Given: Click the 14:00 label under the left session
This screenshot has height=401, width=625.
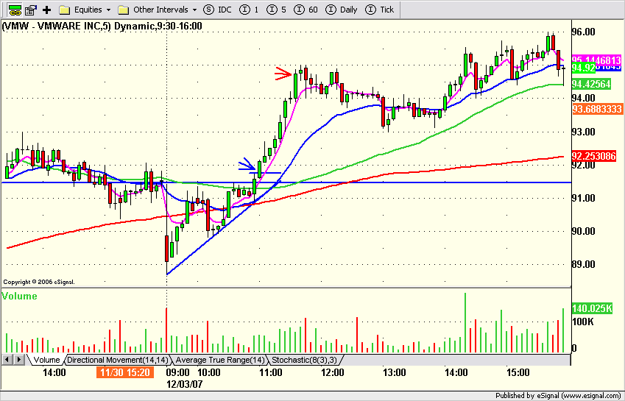Looking at the screenshot, I should 54,373.
